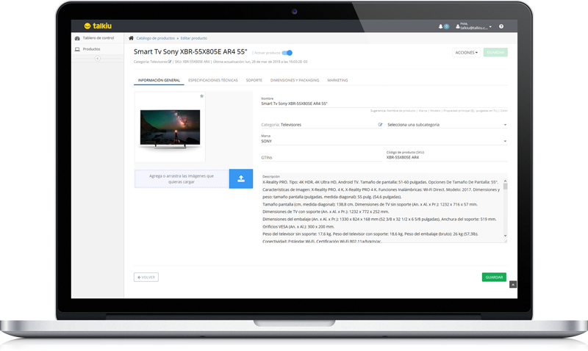The height and width of the screenshot is (351, 588).
Task: Switch to Soporte tab
Action: coord(254,80)
